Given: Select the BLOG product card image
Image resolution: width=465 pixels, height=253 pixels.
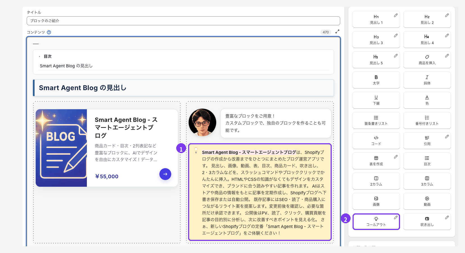Looking at the screenshot, I should click(61, 148).
